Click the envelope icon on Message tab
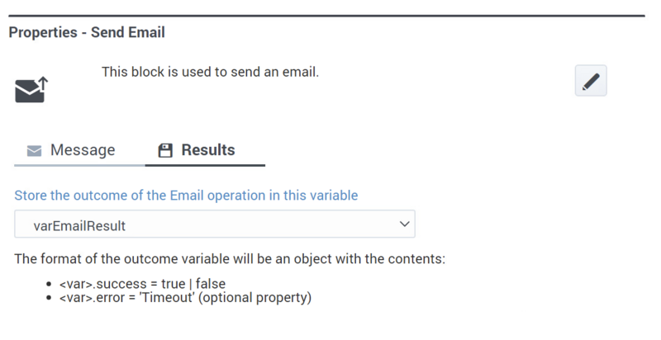 34,151
